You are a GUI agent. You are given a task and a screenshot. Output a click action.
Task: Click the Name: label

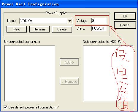12,21
